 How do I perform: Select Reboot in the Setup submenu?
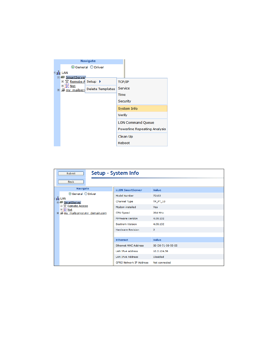tap(142, 143)
